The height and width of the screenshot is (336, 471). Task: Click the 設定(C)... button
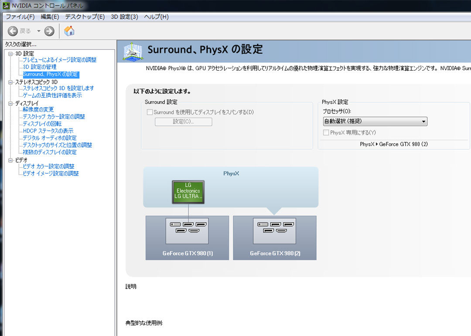tap(184, 122)
